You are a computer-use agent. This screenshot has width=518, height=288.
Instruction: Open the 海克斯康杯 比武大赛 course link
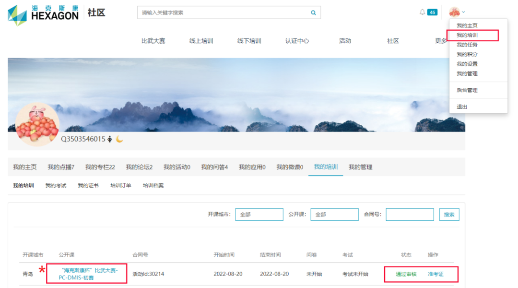point(86,274)
